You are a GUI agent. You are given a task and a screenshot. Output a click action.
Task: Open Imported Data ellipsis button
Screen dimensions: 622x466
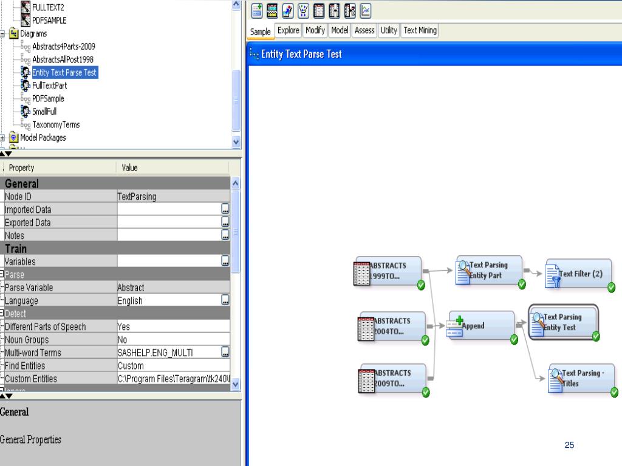click(225, 209)
